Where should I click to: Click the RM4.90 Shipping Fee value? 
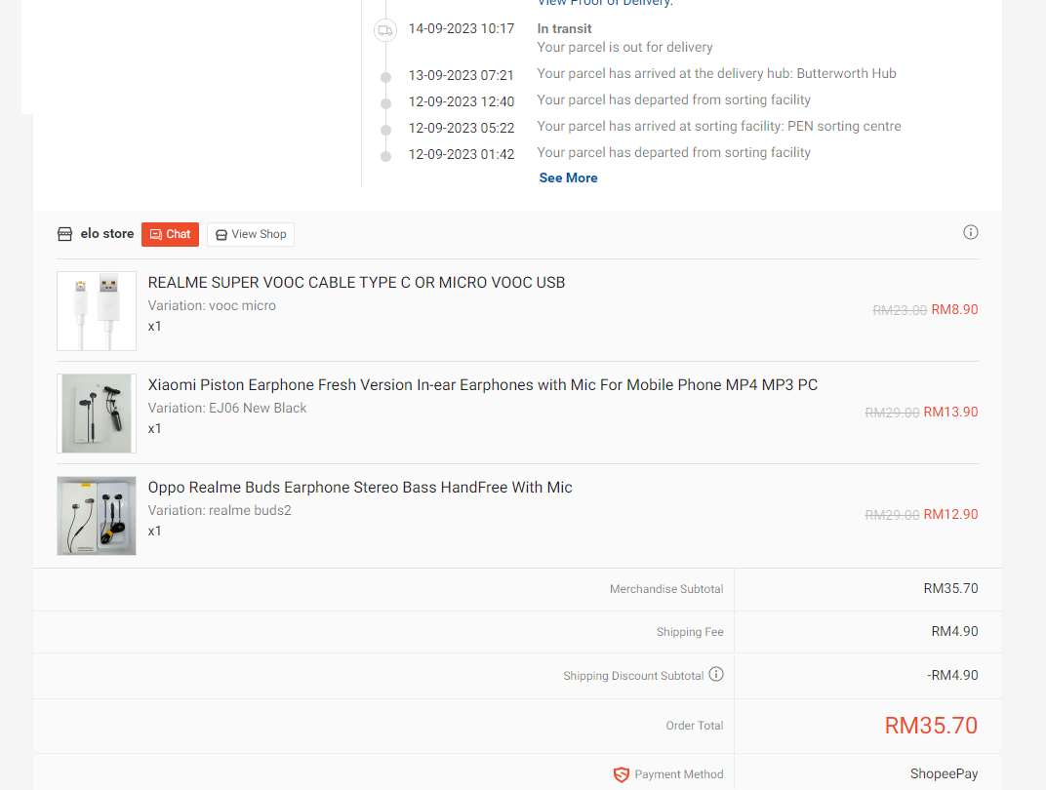[x=954, y=631]
